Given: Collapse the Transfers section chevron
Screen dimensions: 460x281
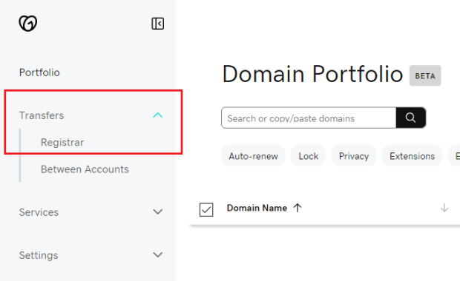Looking at the screenshot, I should pos(157,115).
